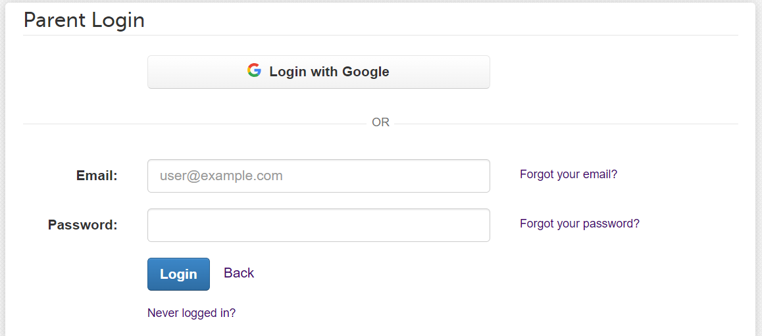The height and width of the screenshot is (336, 762).
Task: Focus the Email input field
Action: click(x=318, y=176)
